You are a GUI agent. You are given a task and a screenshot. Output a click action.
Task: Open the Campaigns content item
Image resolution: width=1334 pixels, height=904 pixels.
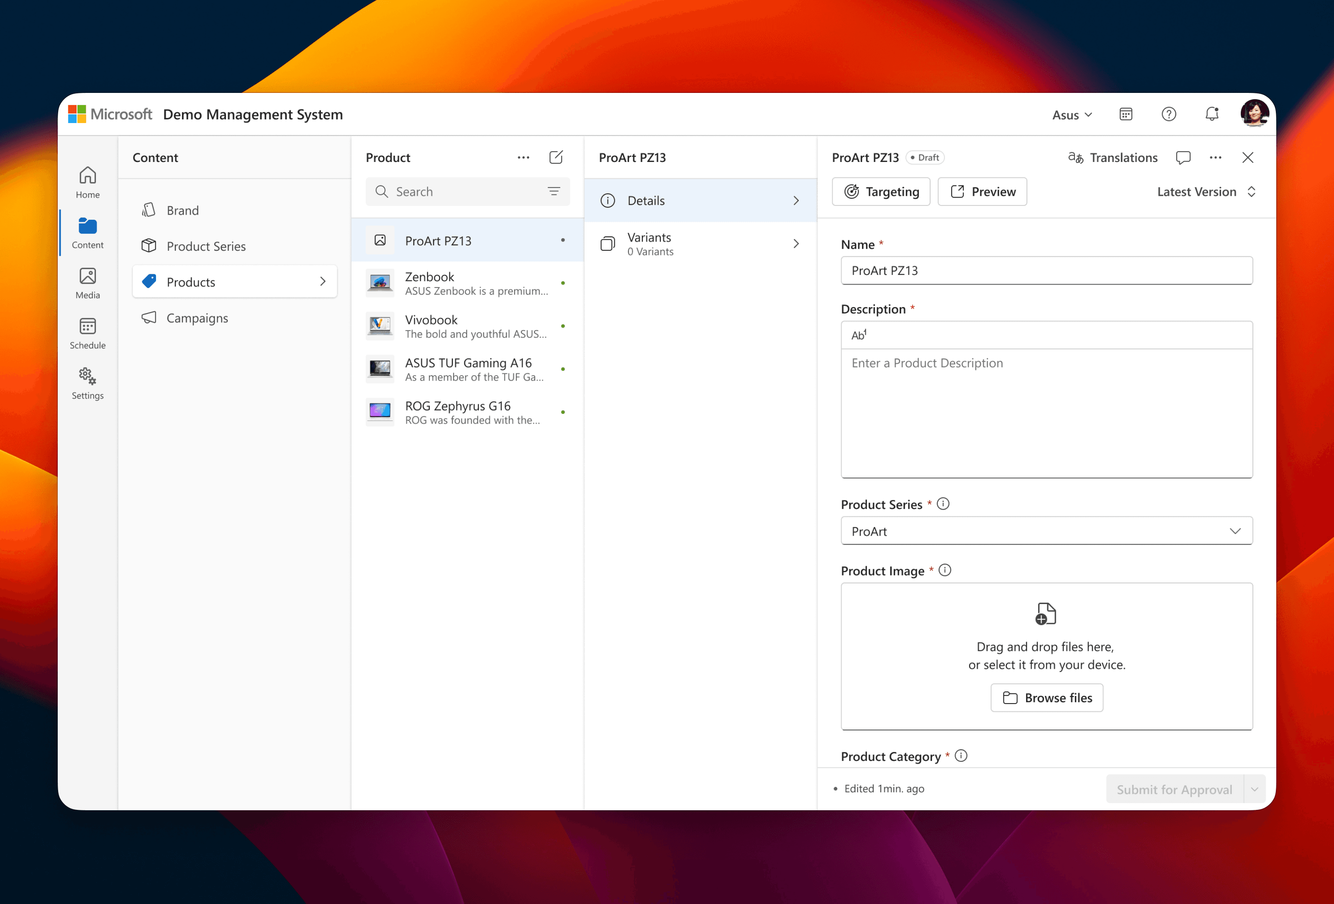pyautogui.click(x=197, y=318)
